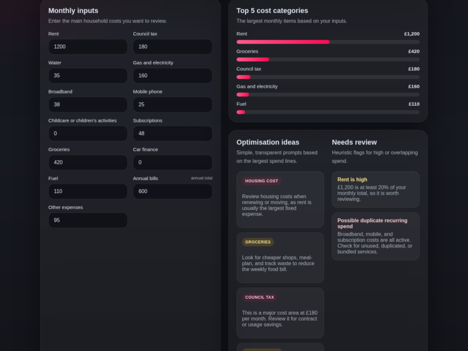Focus the Council tax input field
The image size is (468, 351).
point(173,47)
